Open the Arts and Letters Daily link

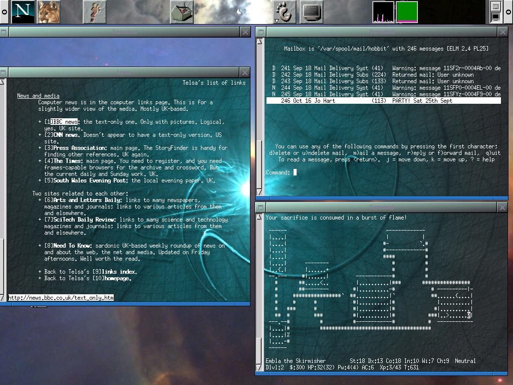coord(87,200)
